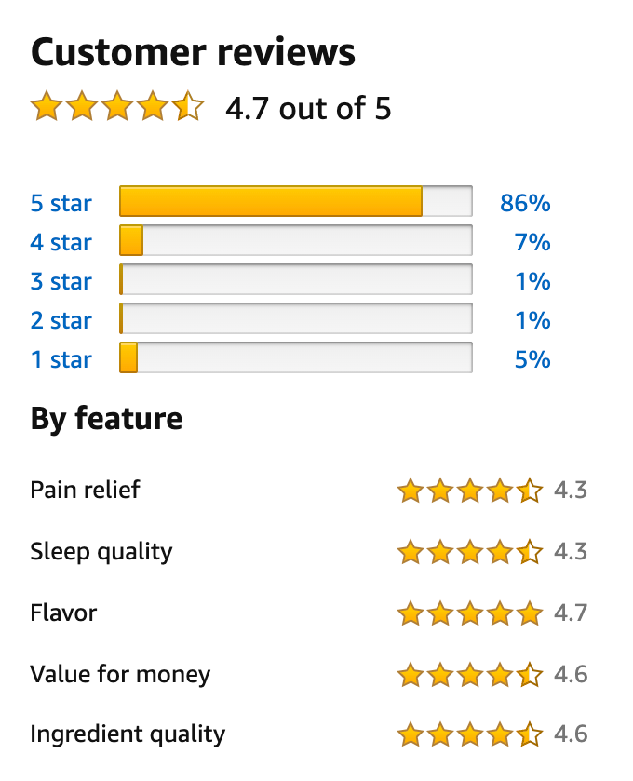Viewport: 633px width, 781px height.
Task: Click the 2 star 1% percentage
Action: pyautogui.click(x=532, y=320)
